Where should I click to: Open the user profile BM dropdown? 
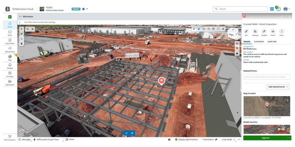click(286, 9)
